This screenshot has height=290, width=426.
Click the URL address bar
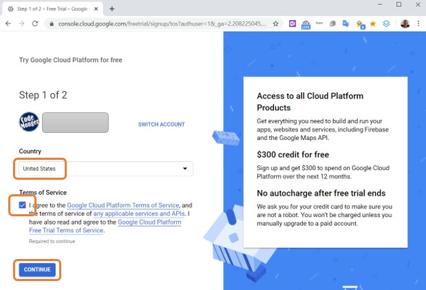coord(162,24)
